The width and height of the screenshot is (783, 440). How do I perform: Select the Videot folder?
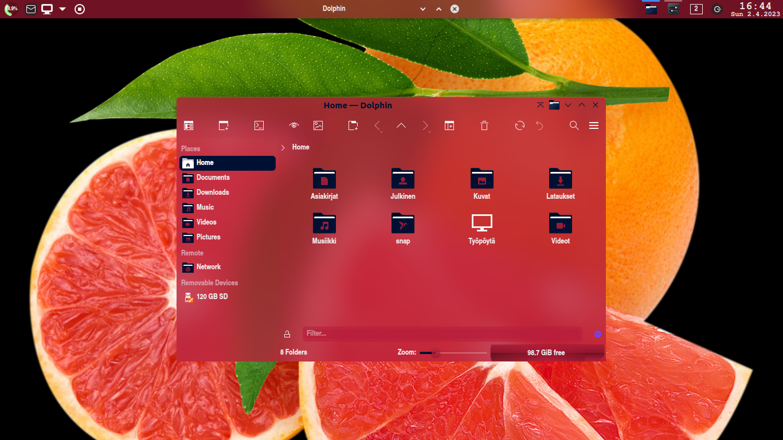561,229
